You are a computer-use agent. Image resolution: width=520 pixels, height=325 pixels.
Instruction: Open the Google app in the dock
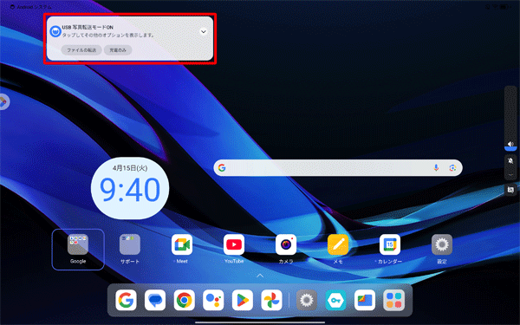tap(126, 300)
